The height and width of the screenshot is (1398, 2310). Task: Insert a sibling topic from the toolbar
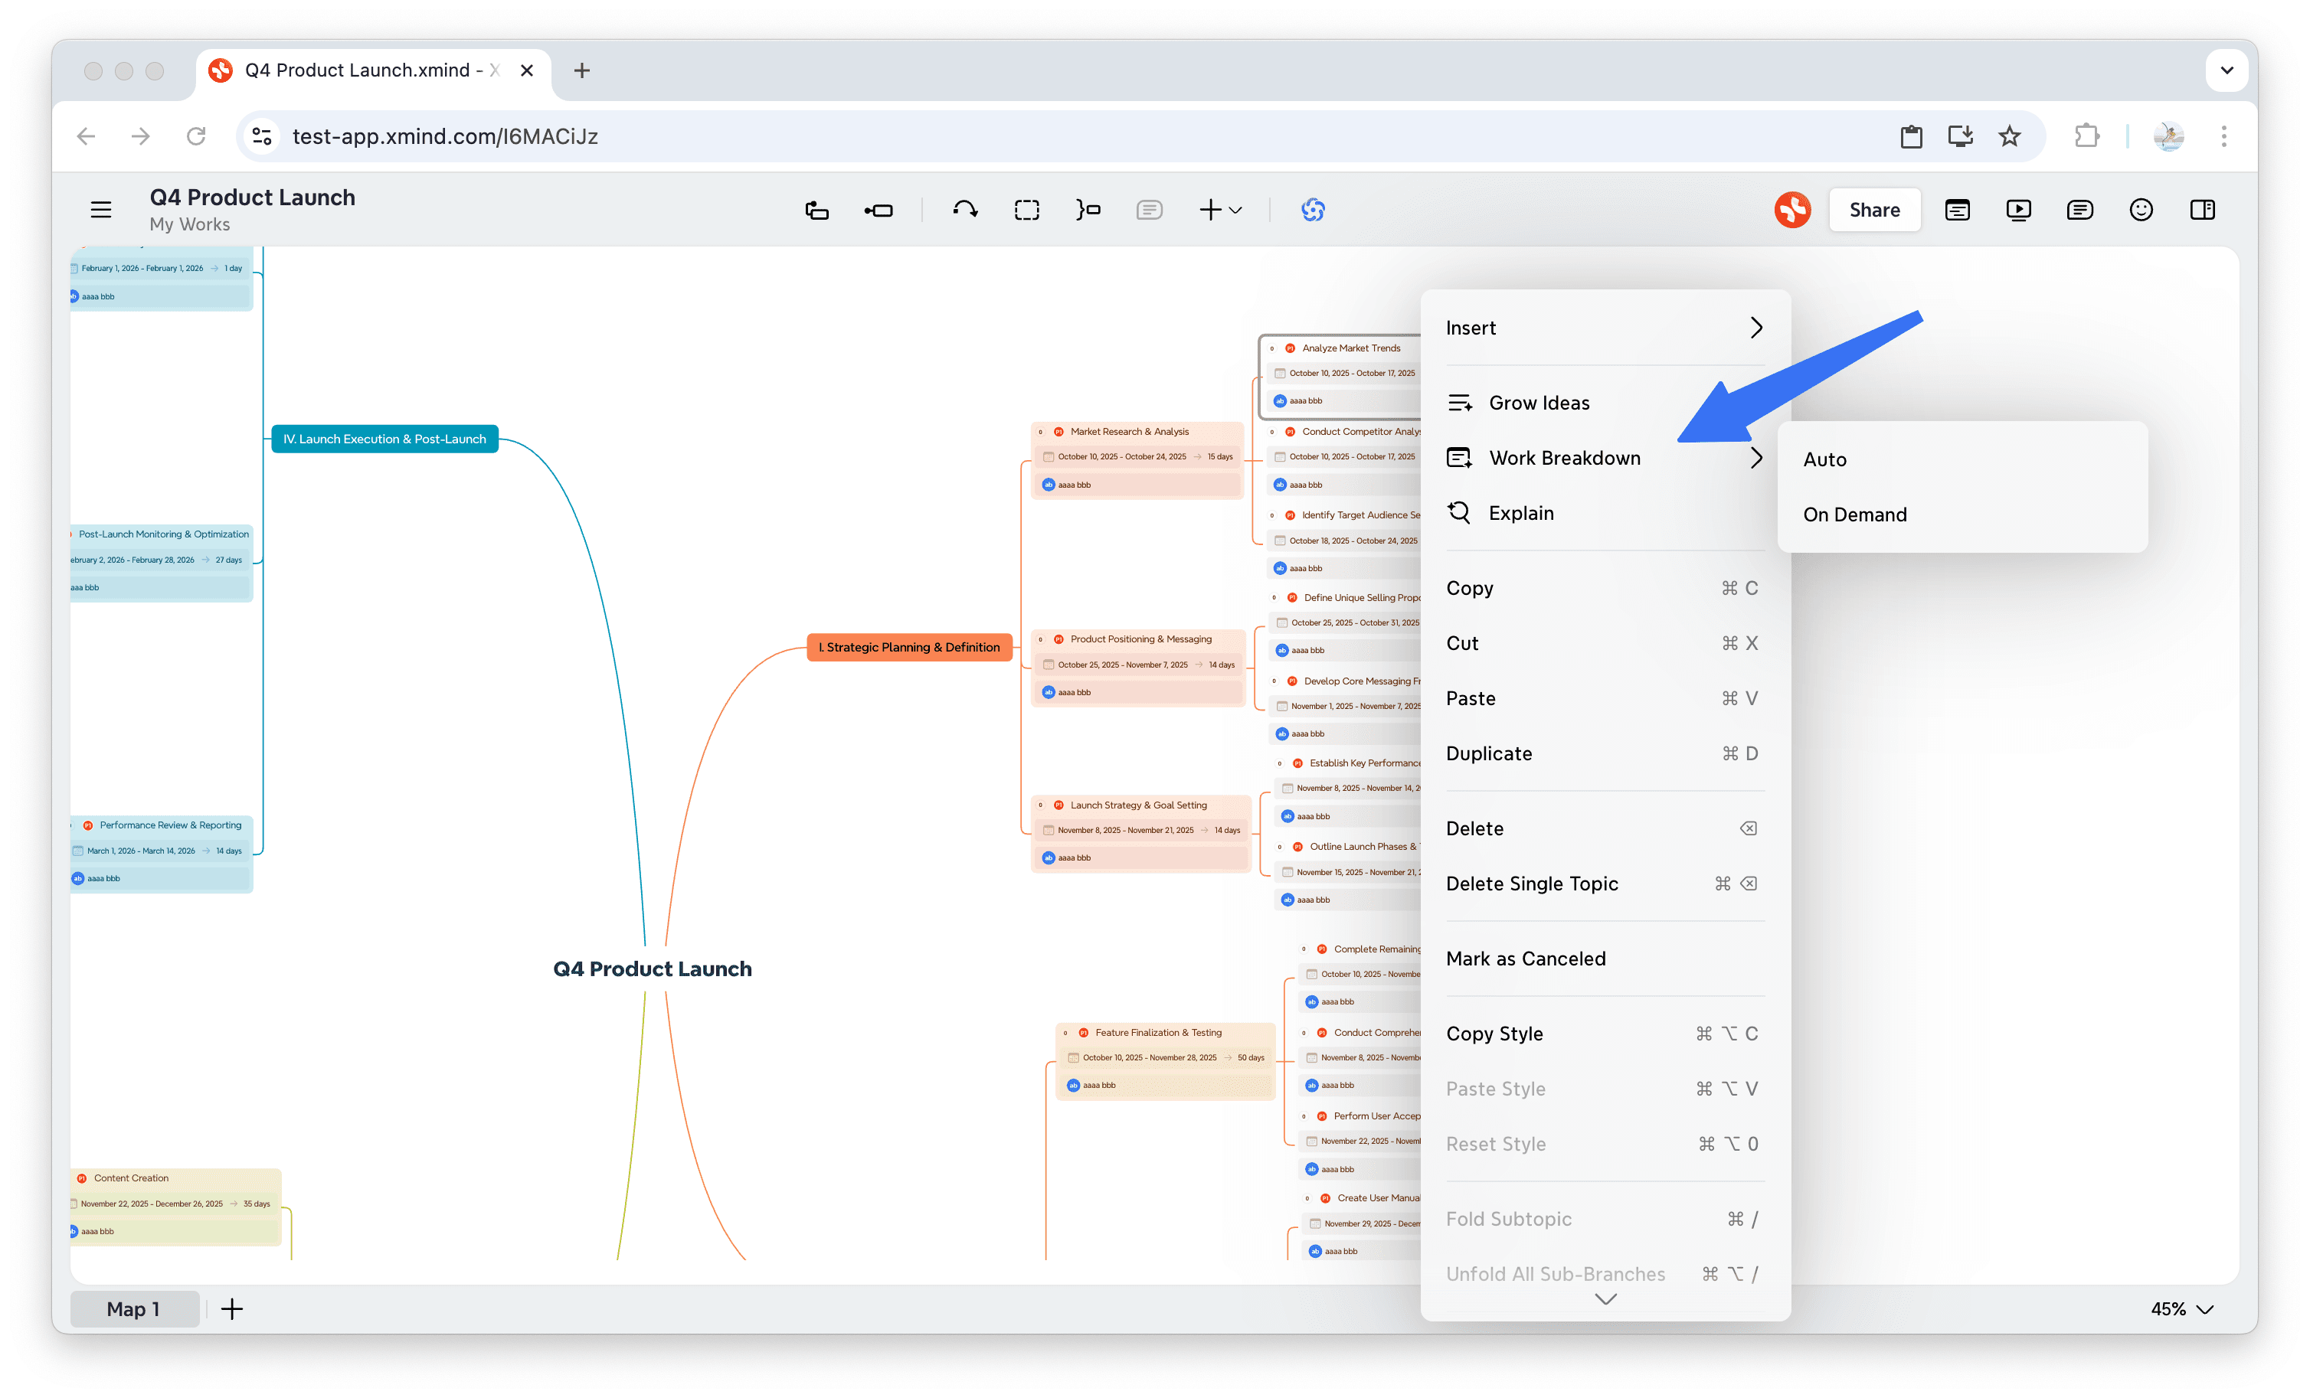click(816, 209)
